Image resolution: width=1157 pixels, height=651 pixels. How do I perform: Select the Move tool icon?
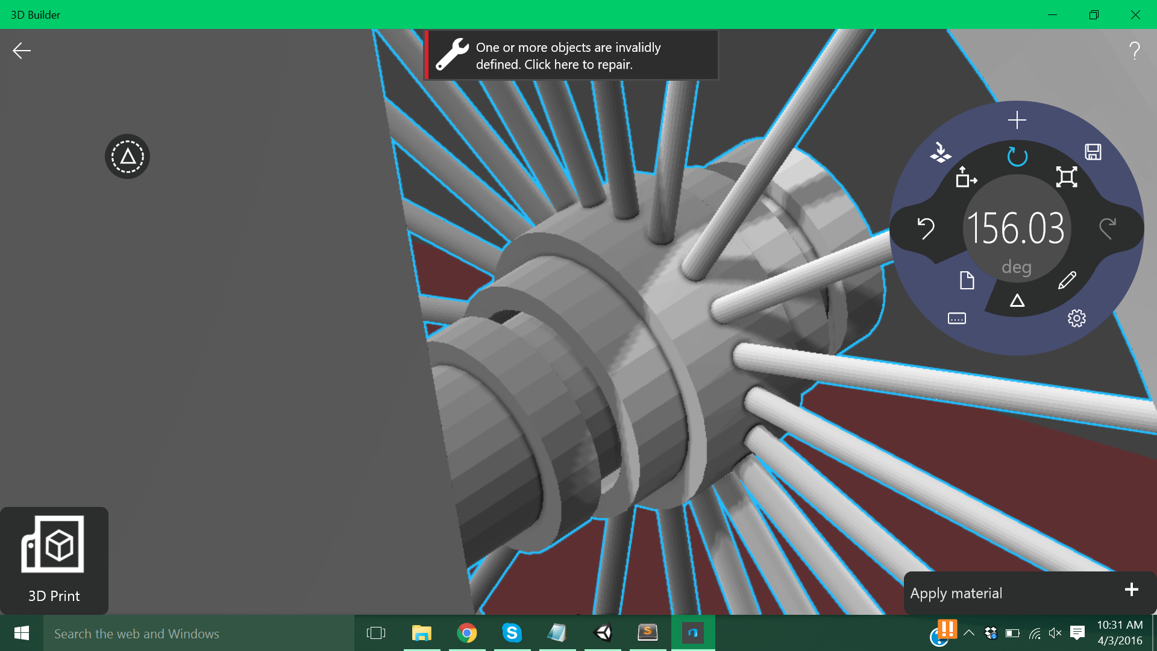point(966,177)
